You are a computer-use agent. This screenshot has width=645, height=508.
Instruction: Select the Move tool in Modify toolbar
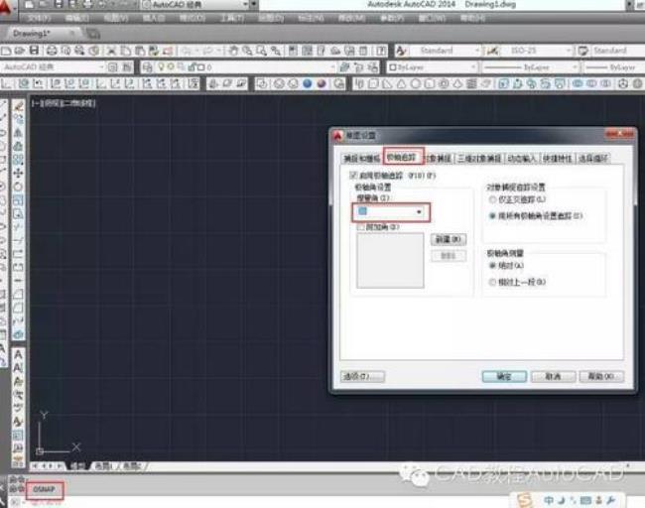[x=18, y=174]
